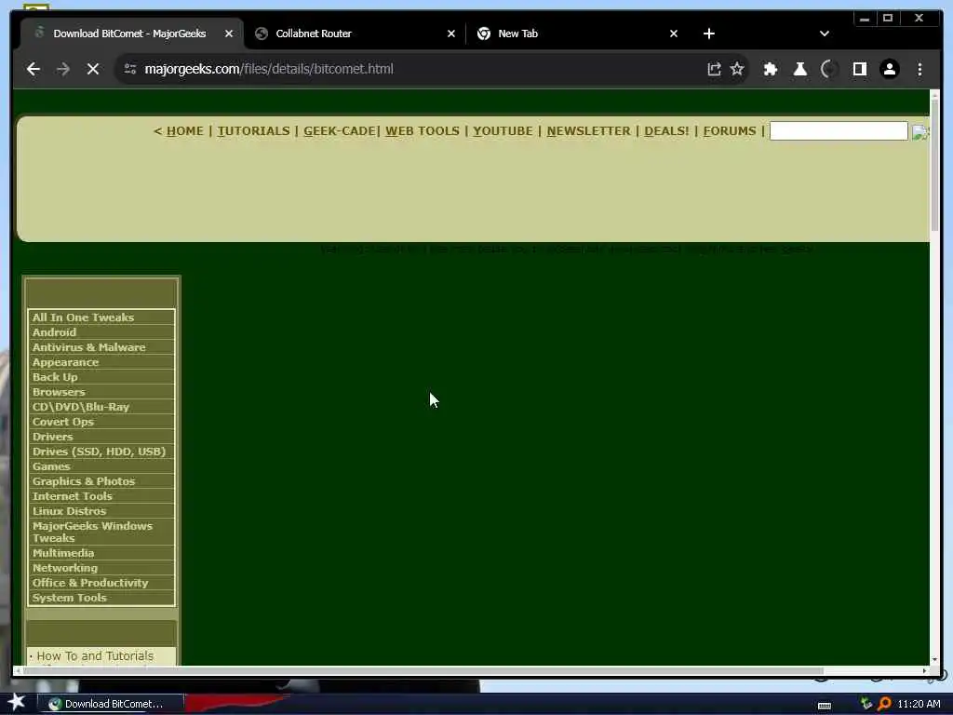Close the Collabnet Router tab
953x715 pixels.
(451, 34)
